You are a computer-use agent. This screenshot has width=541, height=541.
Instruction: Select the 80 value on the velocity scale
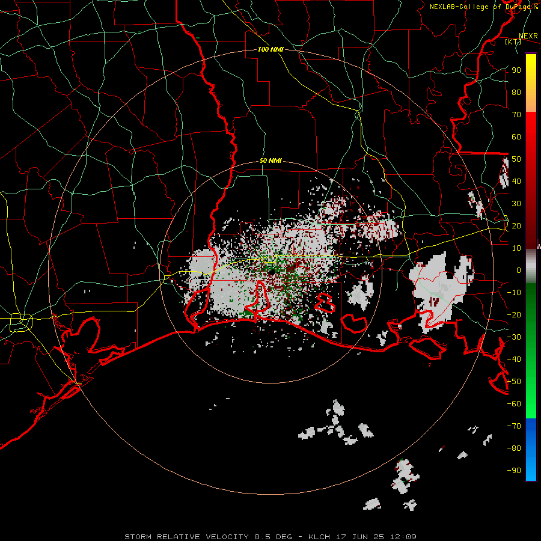click(516, 92)
